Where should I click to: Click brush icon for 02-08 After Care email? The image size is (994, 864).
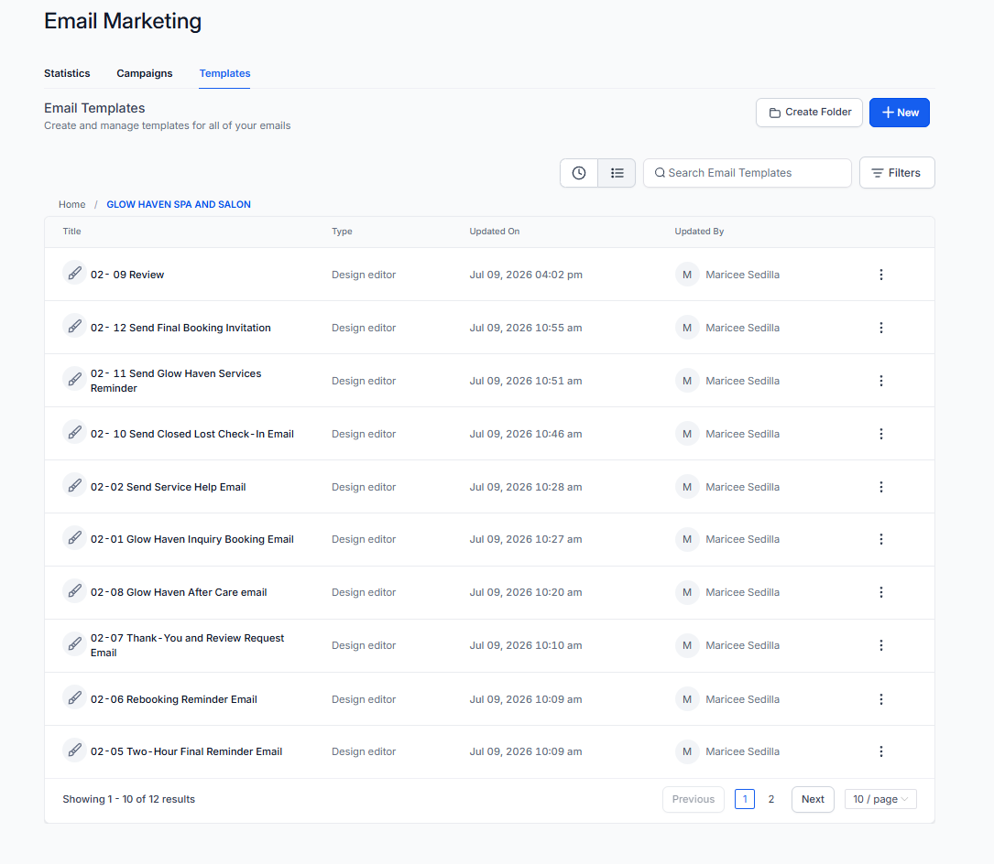tap(75, 591)
